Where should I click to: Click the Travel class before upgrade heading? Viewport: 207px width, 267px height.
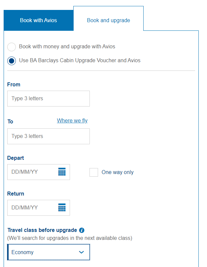[x=43, y=230]
